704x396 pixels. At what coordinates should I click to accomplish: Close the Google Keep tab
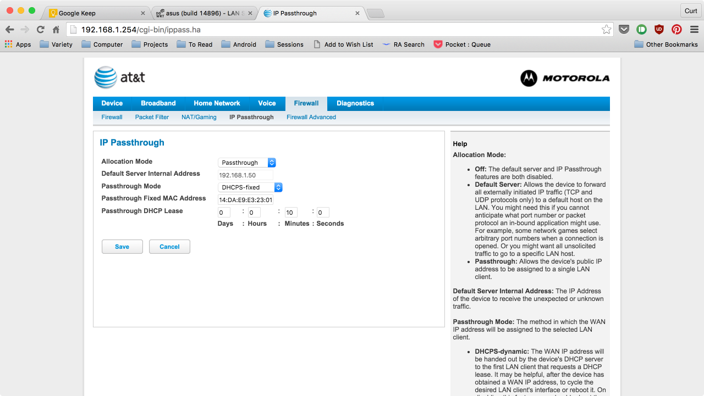pyautogui.click(x=143, y=13)
